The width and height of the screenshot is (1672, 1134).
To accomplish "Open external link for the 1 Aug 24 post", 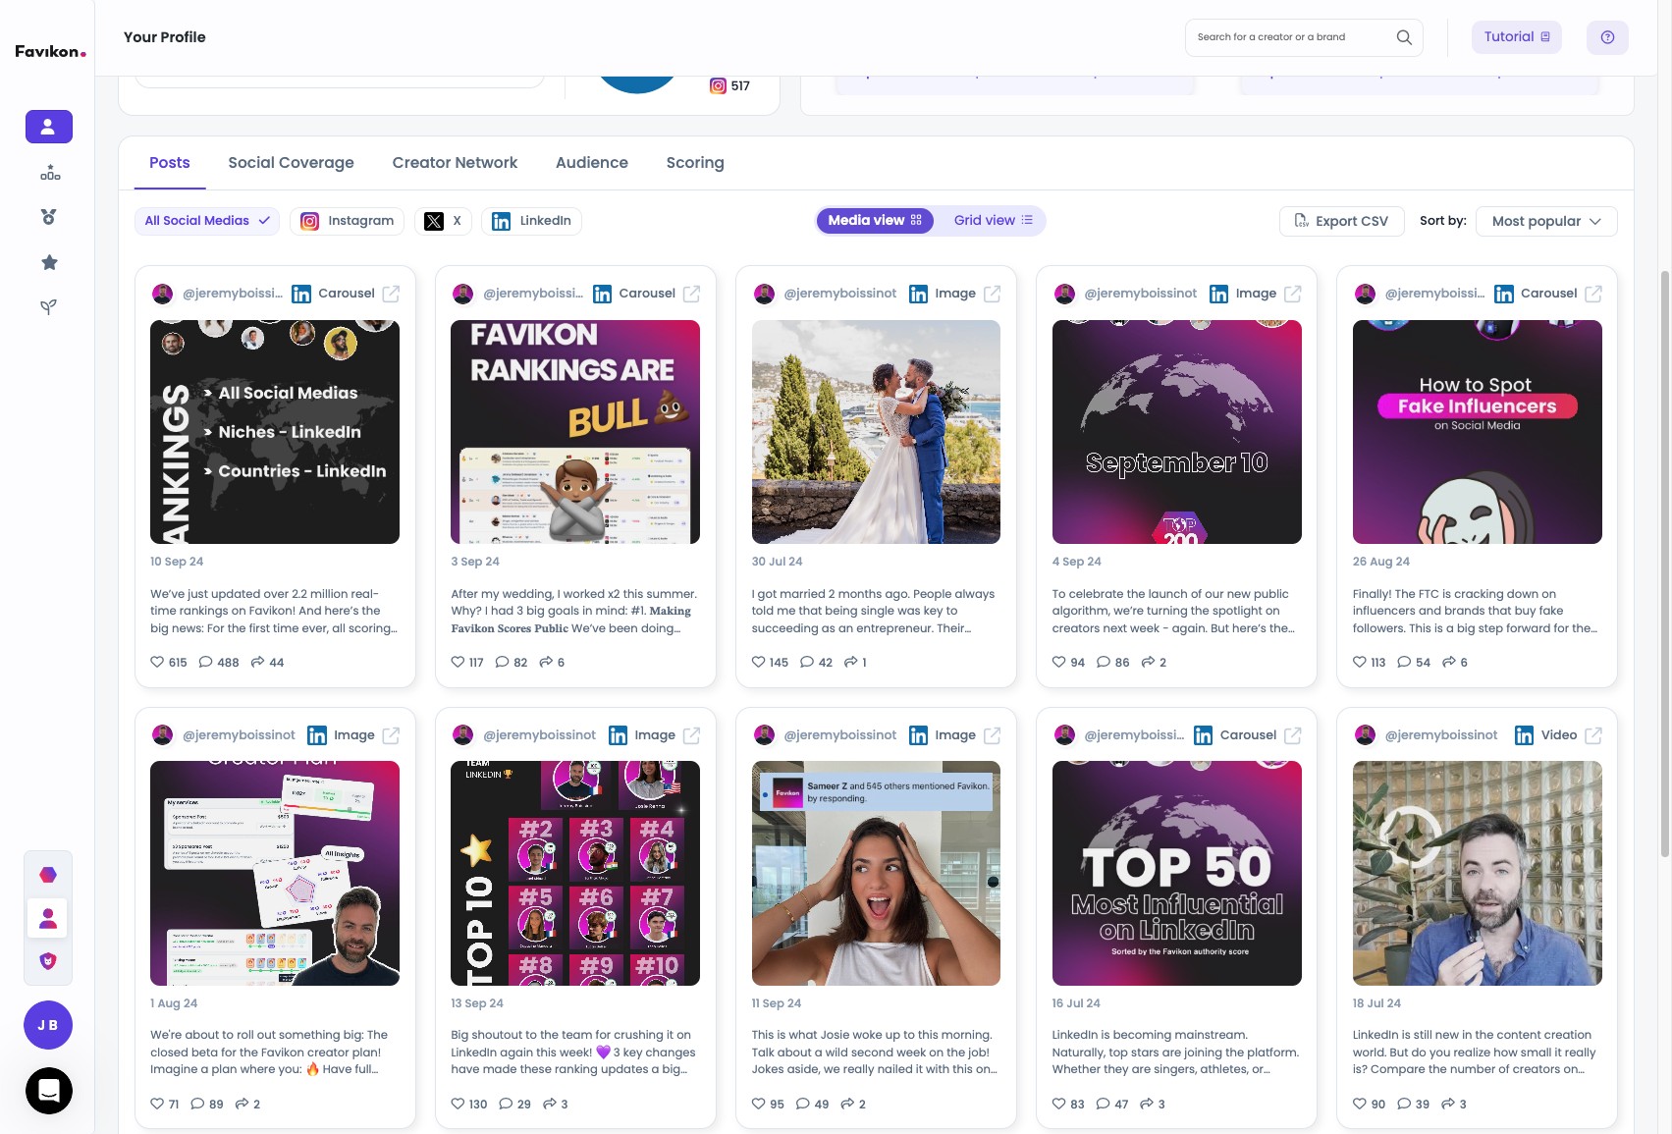I will point(391,735).
